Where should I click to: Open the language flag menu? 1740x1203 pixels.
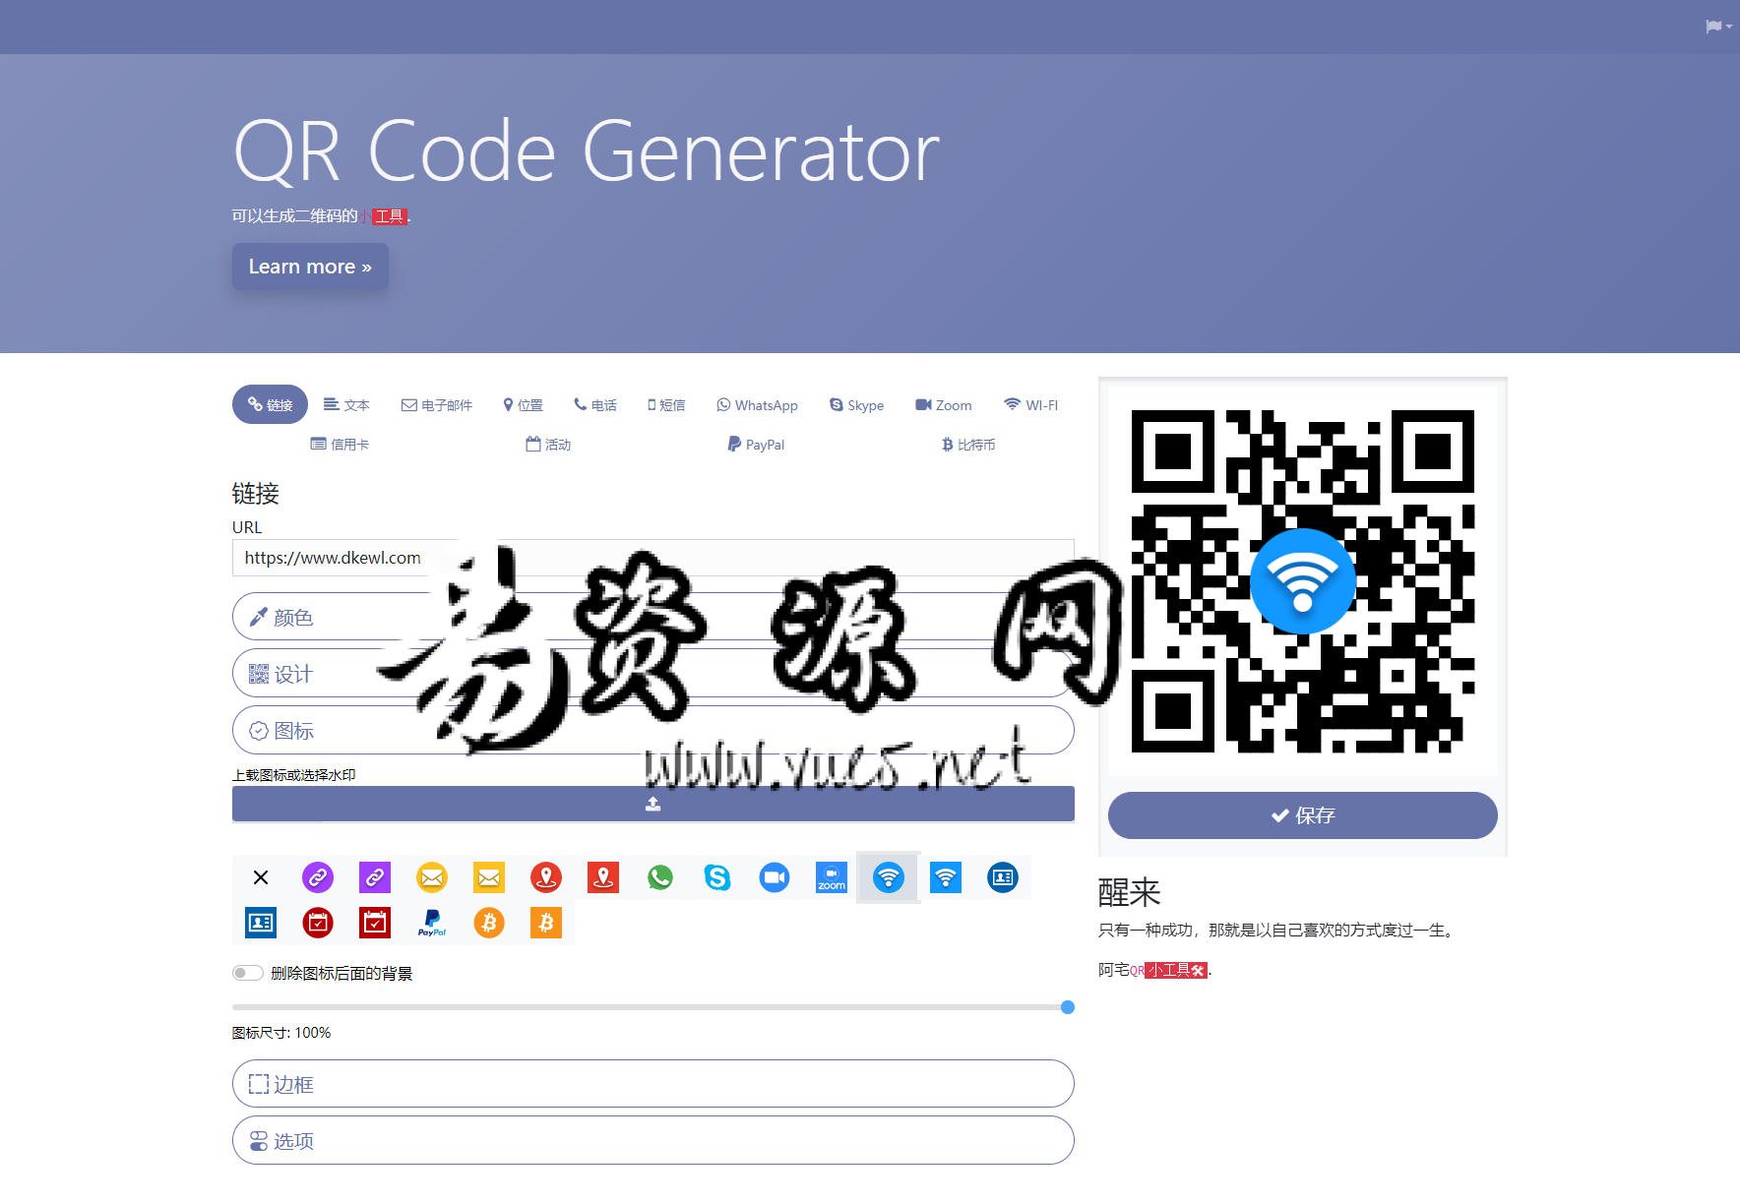click(x=1718, y=27)
